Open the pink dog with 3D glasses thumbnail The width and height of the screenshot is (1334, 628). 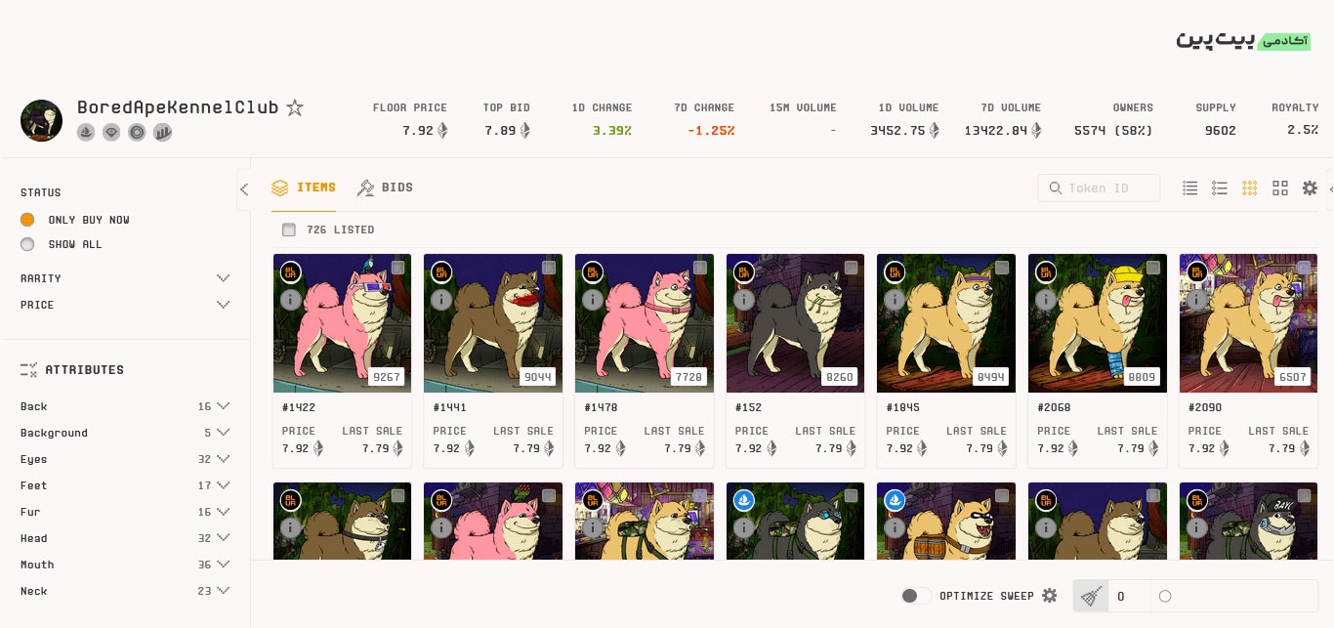[342, 323]
